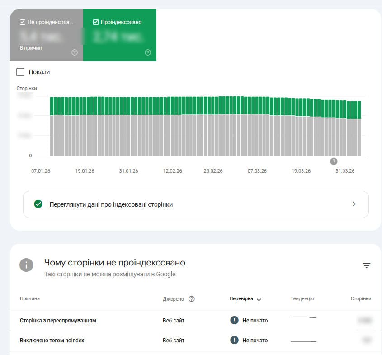
Task: Open the table filter icon
Action: pos(366,265)
